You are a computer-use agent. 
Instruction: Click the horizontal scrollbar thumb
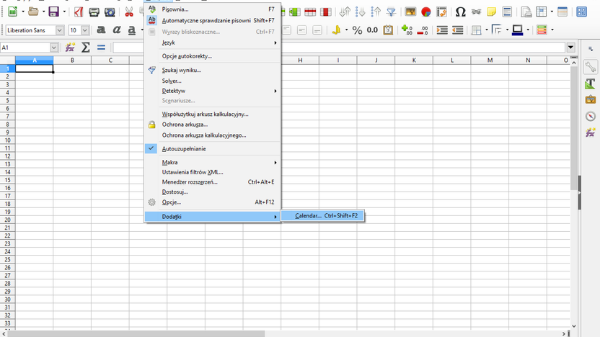coord(136,334)
